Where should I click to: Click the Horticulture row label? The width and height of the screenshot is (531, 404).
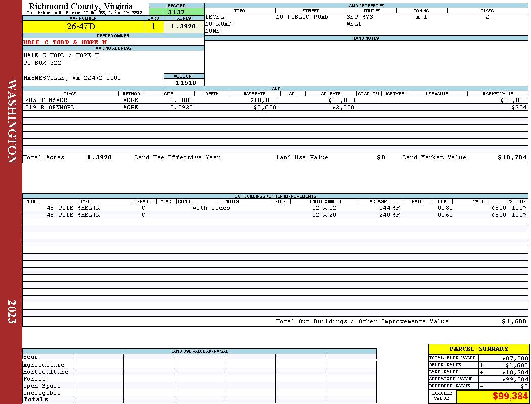[46, 372]
